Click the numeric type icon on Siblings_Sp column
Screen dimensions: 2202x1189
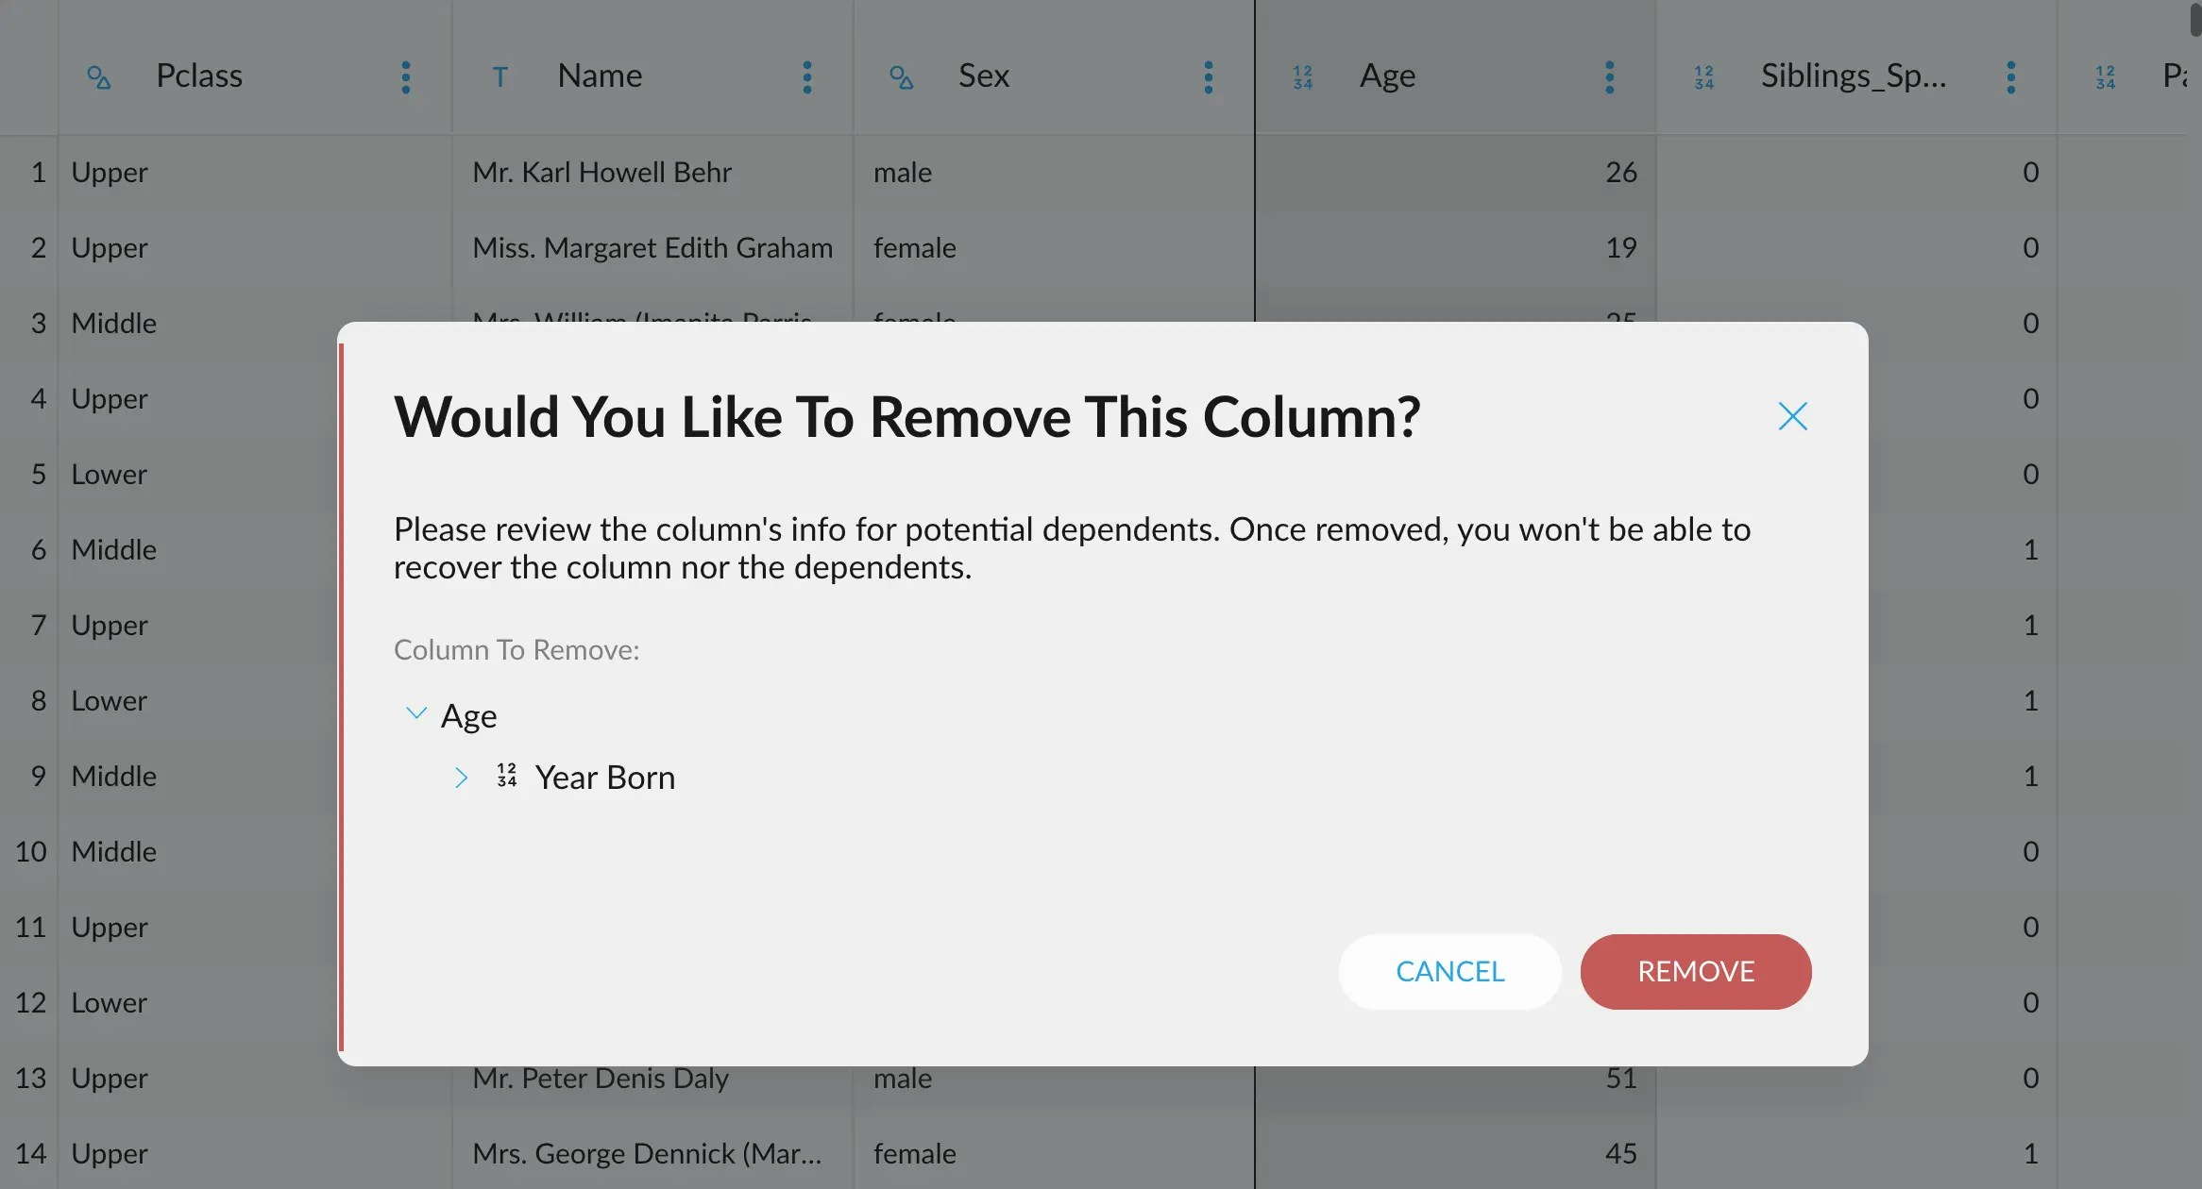pos(1702,77)
